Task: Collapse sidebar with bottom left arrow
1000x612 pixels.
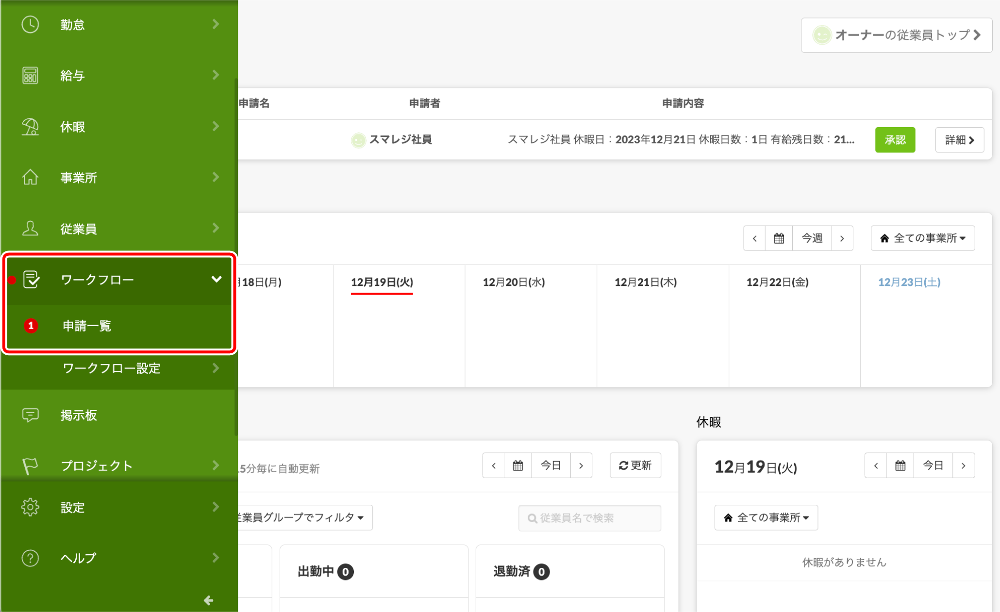Action: pos(208,600)
